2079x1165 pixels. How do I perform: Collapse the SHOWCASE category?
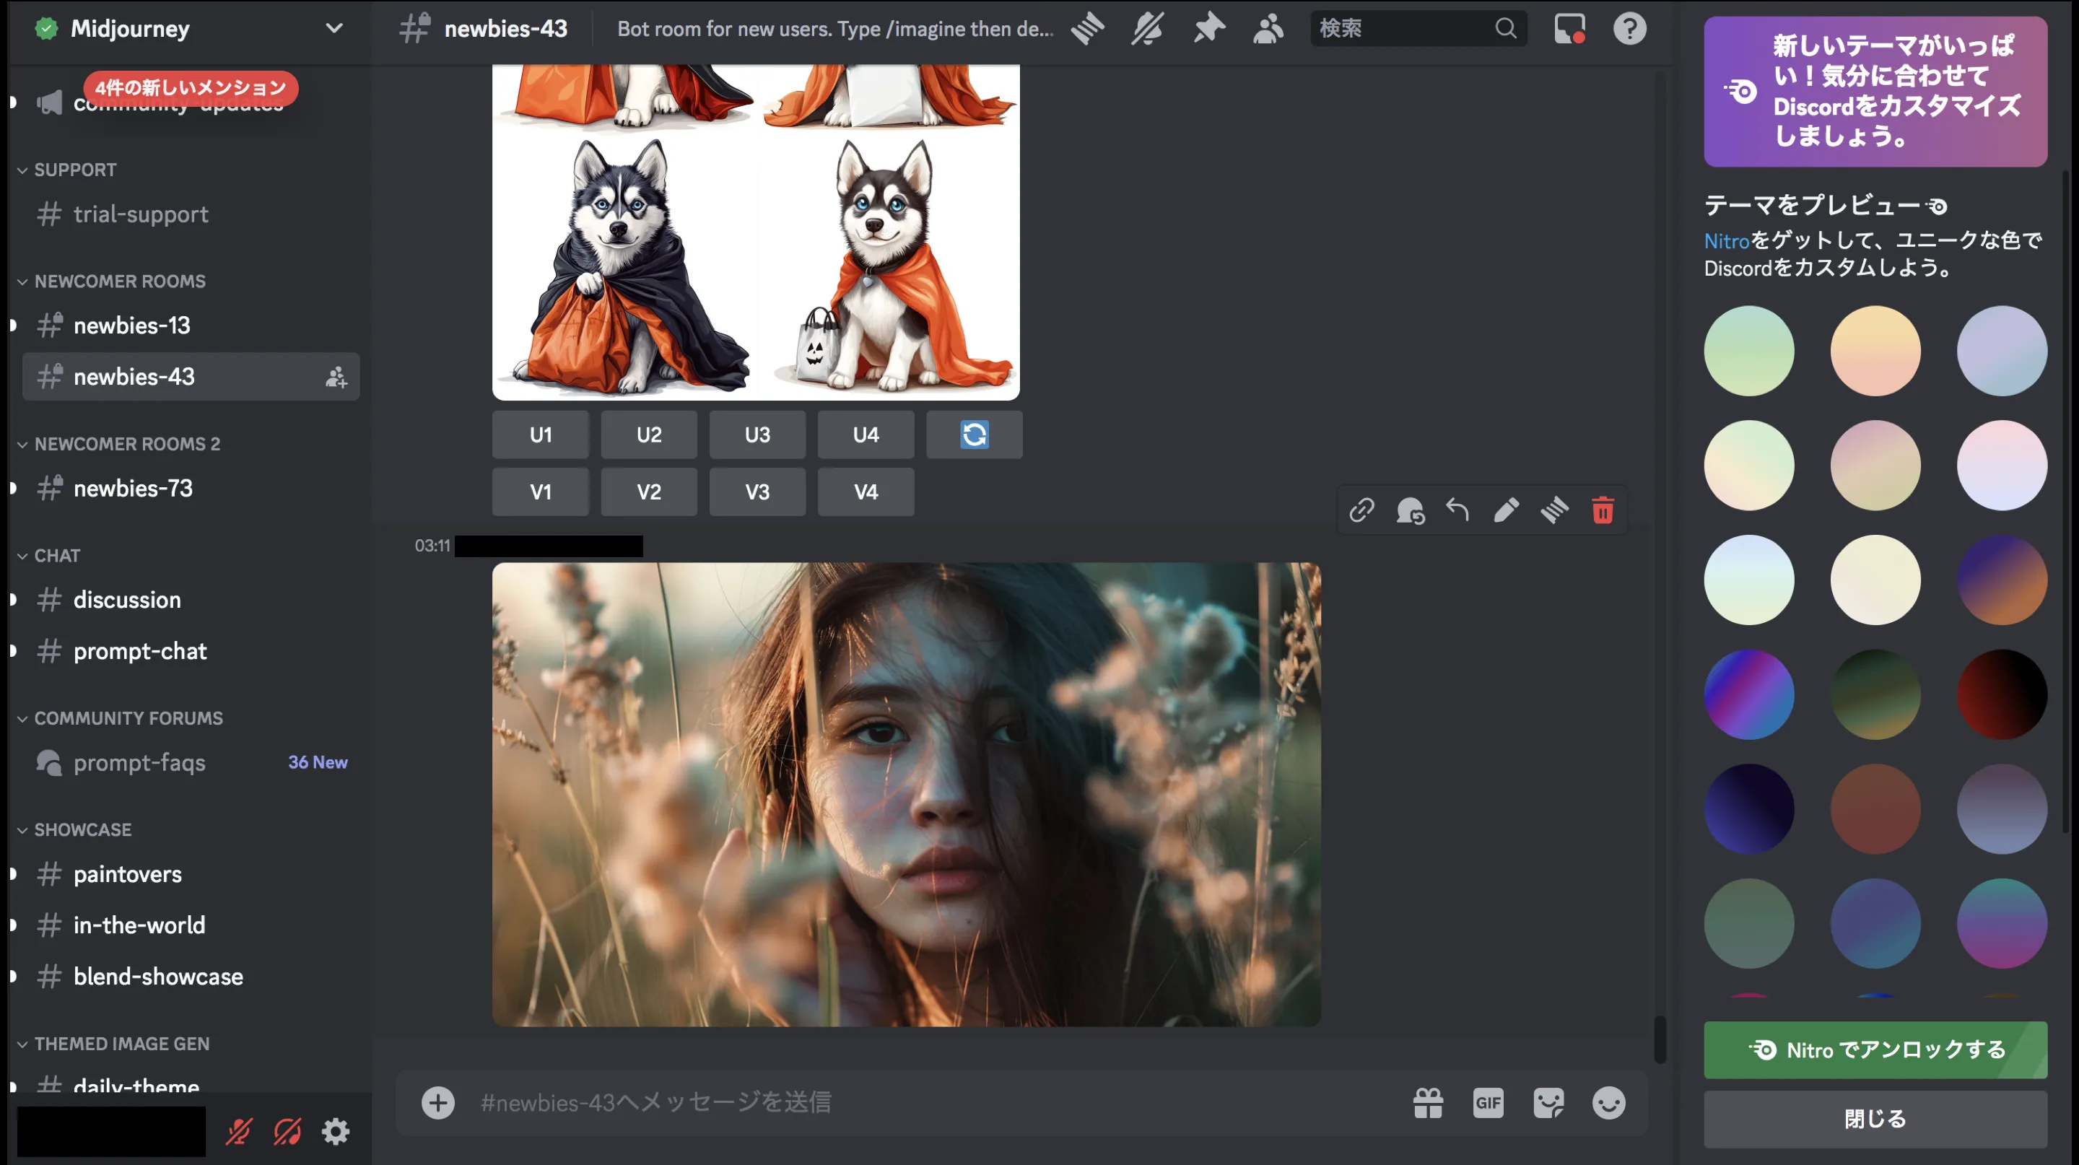click(74, 829)
